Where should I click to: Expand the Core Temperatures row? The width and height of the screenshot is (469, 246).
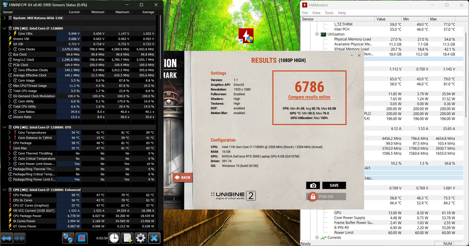pyautogui.click(x=10, y=133)
